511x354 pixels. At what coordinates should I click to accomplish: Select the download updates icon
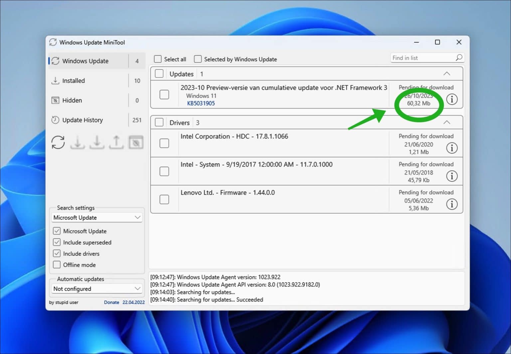77,142
